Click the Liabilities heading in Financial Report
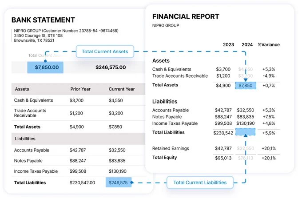Screen dimensions: 302x198 165,102
